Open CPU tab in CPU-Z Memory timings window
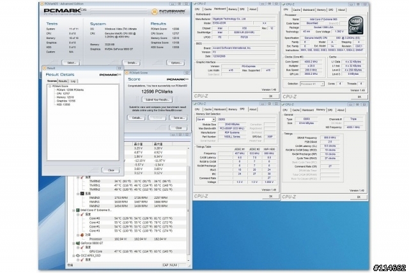409x273 pixels. pos(286,110)
